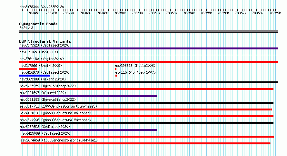This screenshot has height=156, width=287.
Task: Click the 78346k ruler tick label
Action: coord(51,13)
